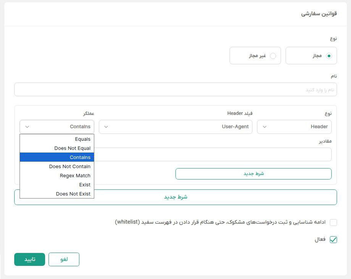Choose the Exist operator option
351x279 pixels.
tap(57, 185)
